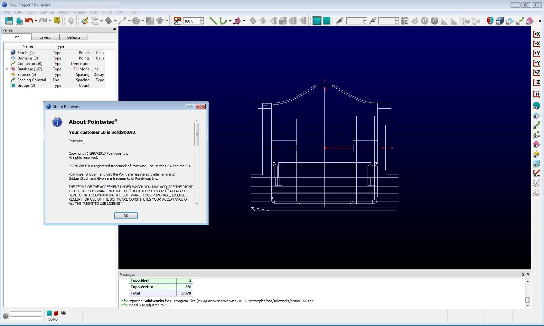Set view to -Y axis orientation

click(537, 63)
